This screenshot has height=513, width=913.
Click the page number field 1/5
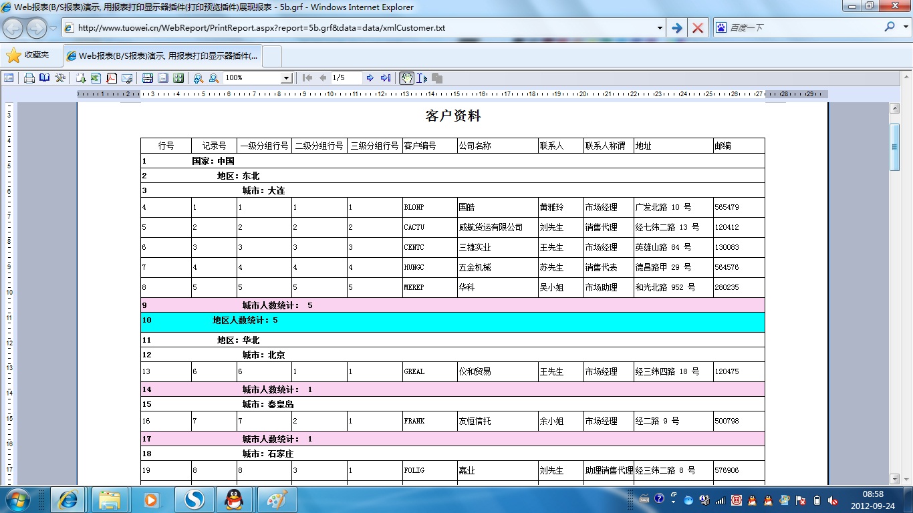(x=346, y=78)
